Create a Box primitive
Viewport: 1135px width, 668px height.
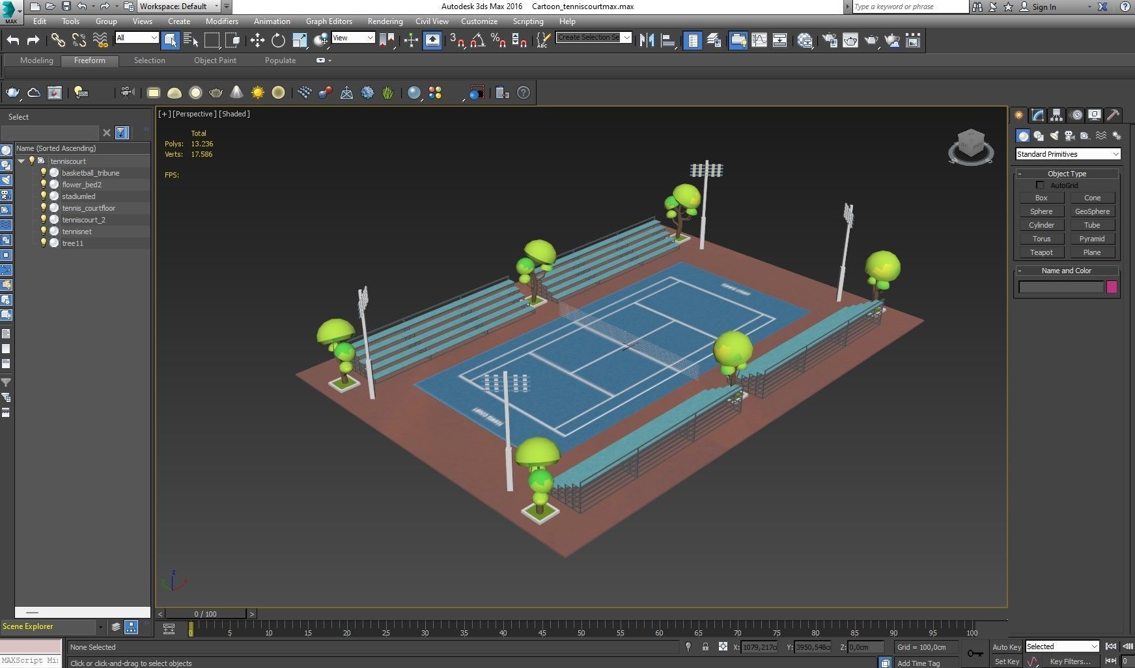pos(1041,198)
